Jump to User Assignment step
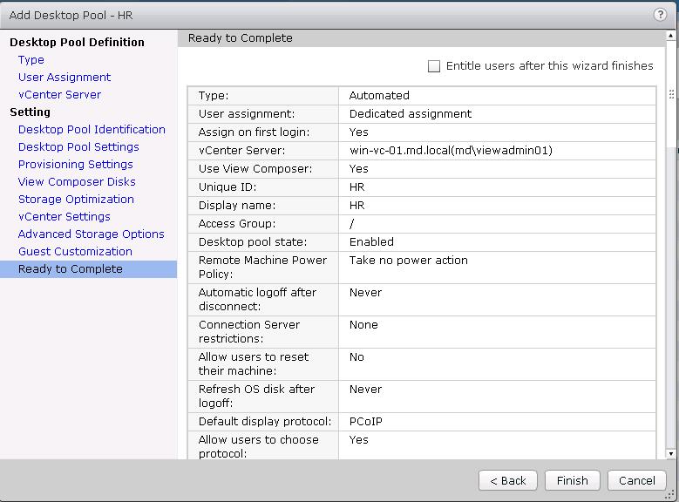The height and width of the screenshot is (502, 679). pos(65,78)
